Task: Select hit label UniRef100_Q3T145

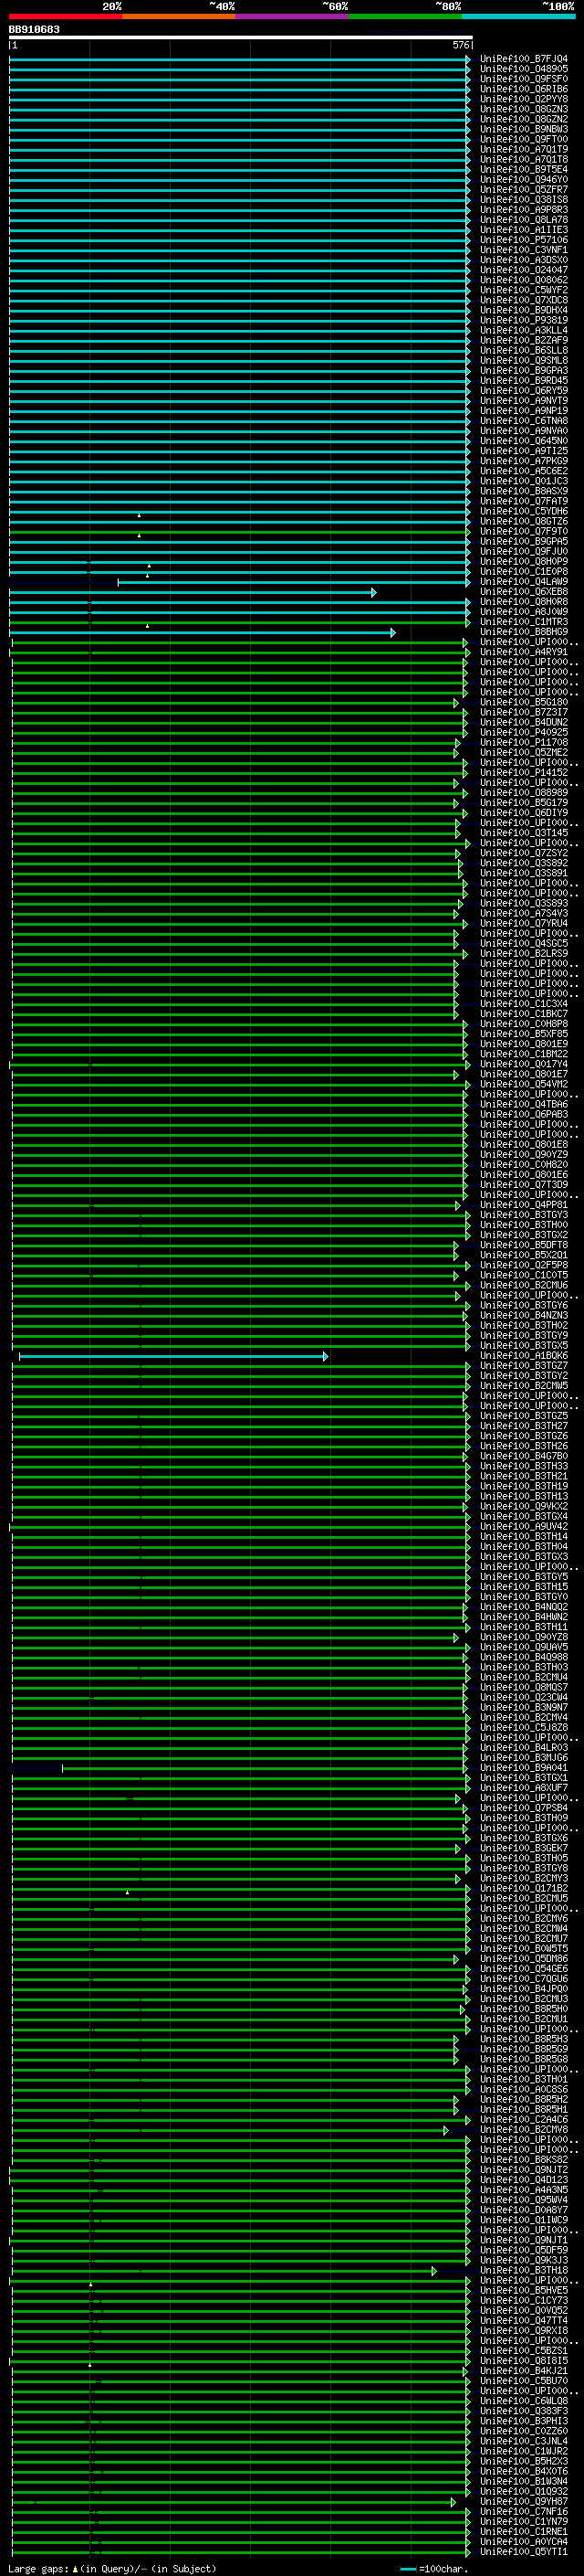Action: pos(523,833)
